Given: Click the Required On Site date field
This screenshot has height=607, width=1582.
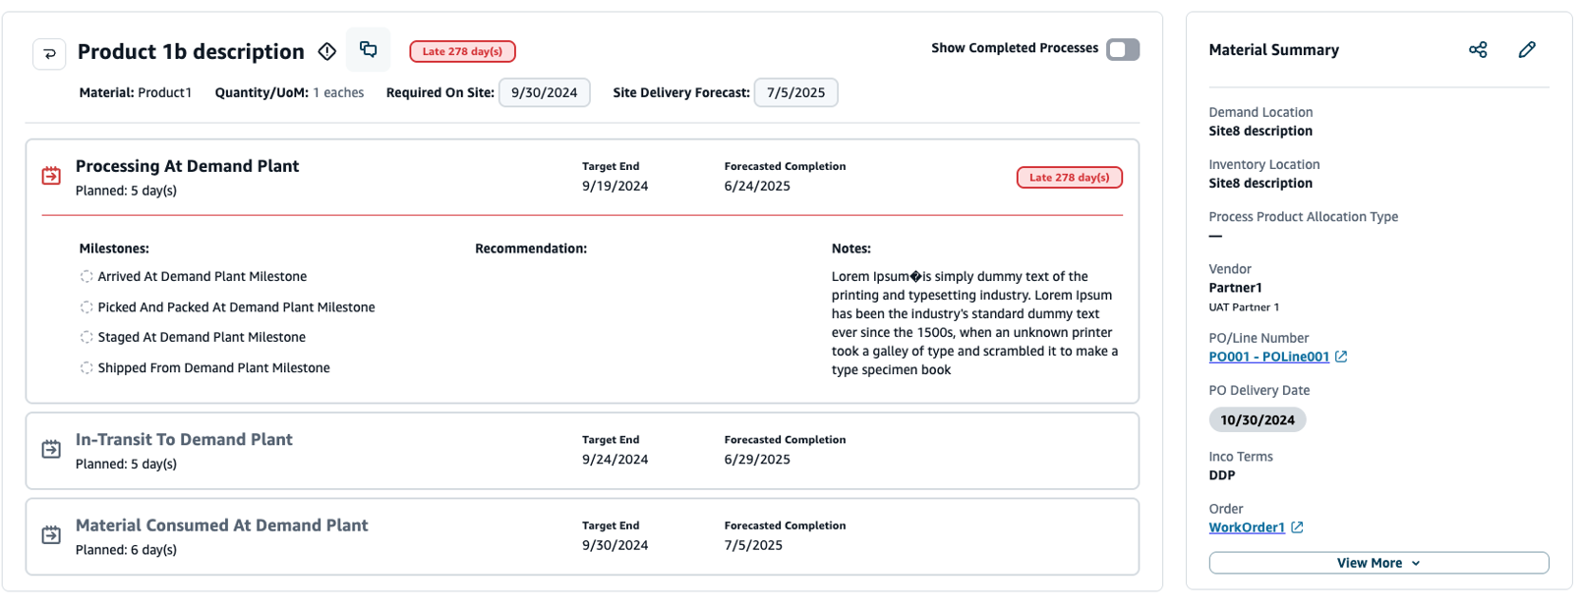Looking at the screenshot, I should (544, 93).
